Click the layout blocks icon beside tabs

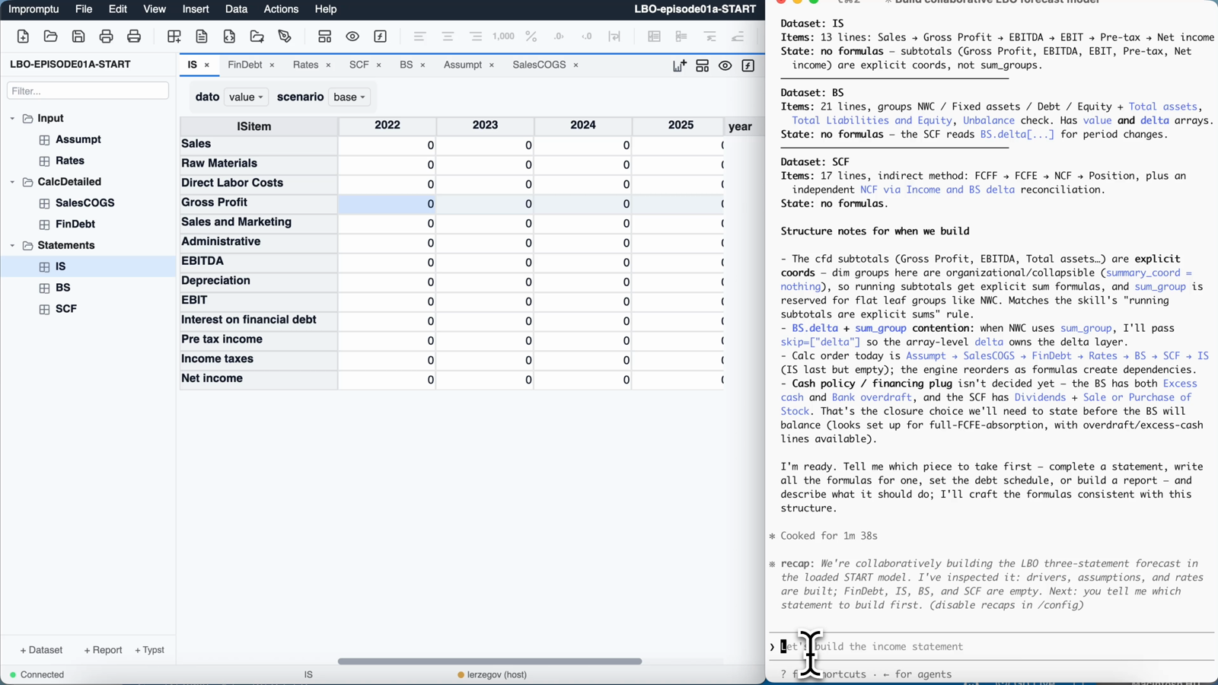(702, 66)
